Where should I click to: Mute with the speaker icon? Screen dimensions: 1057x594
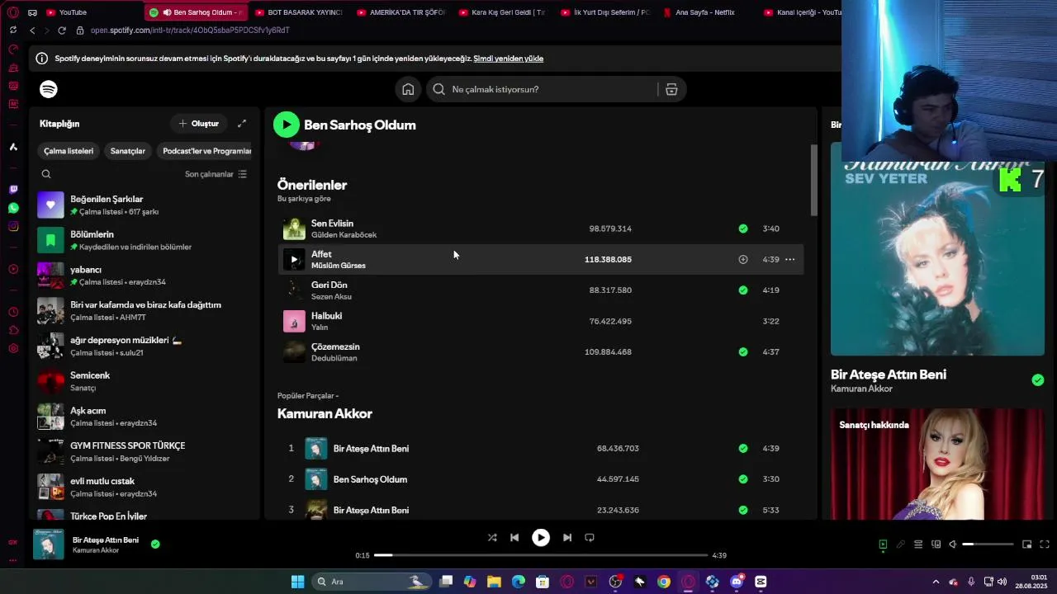952,544
